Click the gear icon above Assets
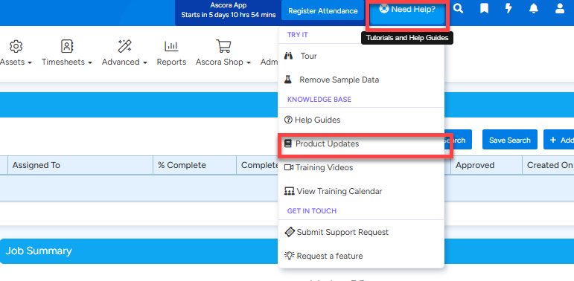 (16, 46)
